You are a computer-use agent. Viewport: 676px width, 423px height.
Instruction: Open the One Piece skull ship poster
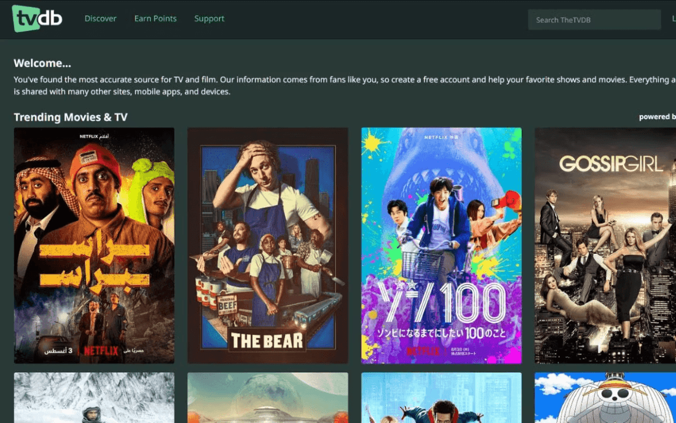605,397
